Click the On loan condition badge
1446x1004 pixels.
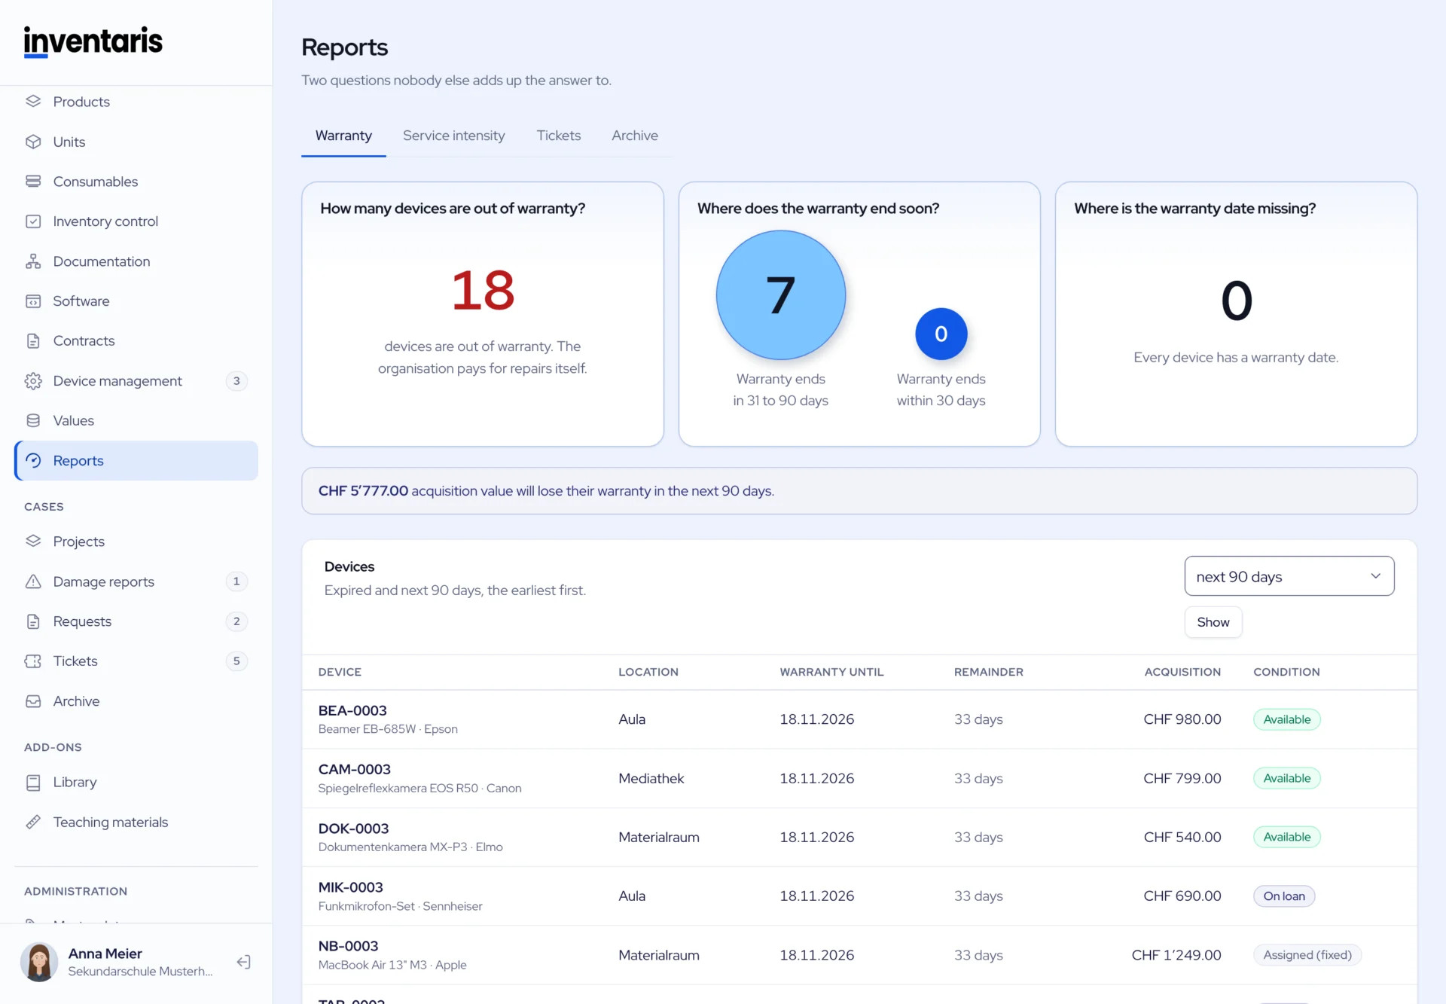[x=1284, y=896]
